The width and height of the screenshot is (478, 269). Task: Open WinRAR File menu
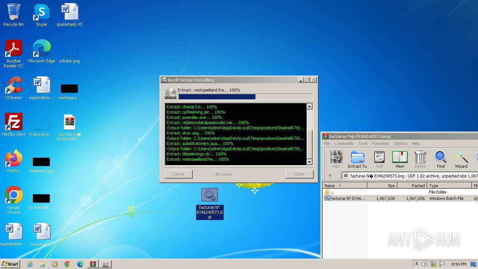point(327,143)
